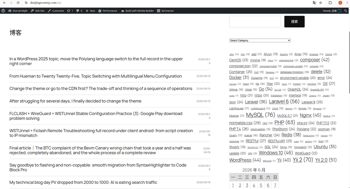This screenshot has width=350, height=189.
Task: Click the Windows 10 (46) tag
Action: [276, 153]
